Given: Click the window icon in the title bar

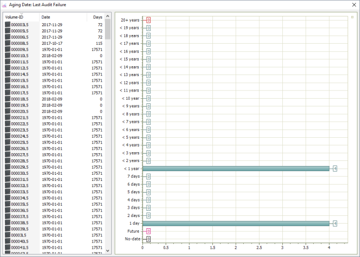Looking at the screenshot, I should (x=4, y=4).
